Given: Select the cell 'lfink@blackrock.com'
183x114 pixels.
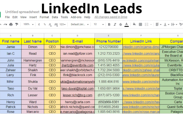Looking at the screenshot, I should [78, 75].
